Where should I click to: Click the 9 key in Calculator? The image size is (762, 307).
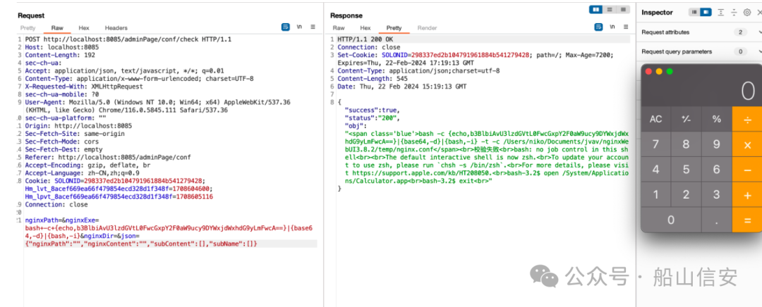[717, 144]
